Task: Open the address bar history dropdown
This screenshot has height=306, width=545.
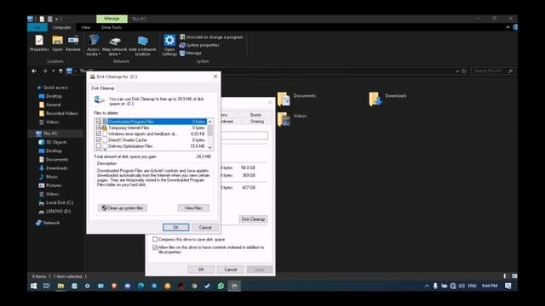Action: [x=457, y=71]
